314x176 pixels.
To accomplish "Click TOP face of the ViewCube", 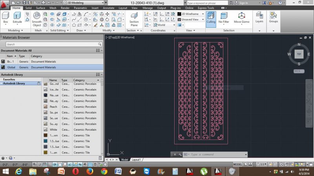I will (299, 54).
